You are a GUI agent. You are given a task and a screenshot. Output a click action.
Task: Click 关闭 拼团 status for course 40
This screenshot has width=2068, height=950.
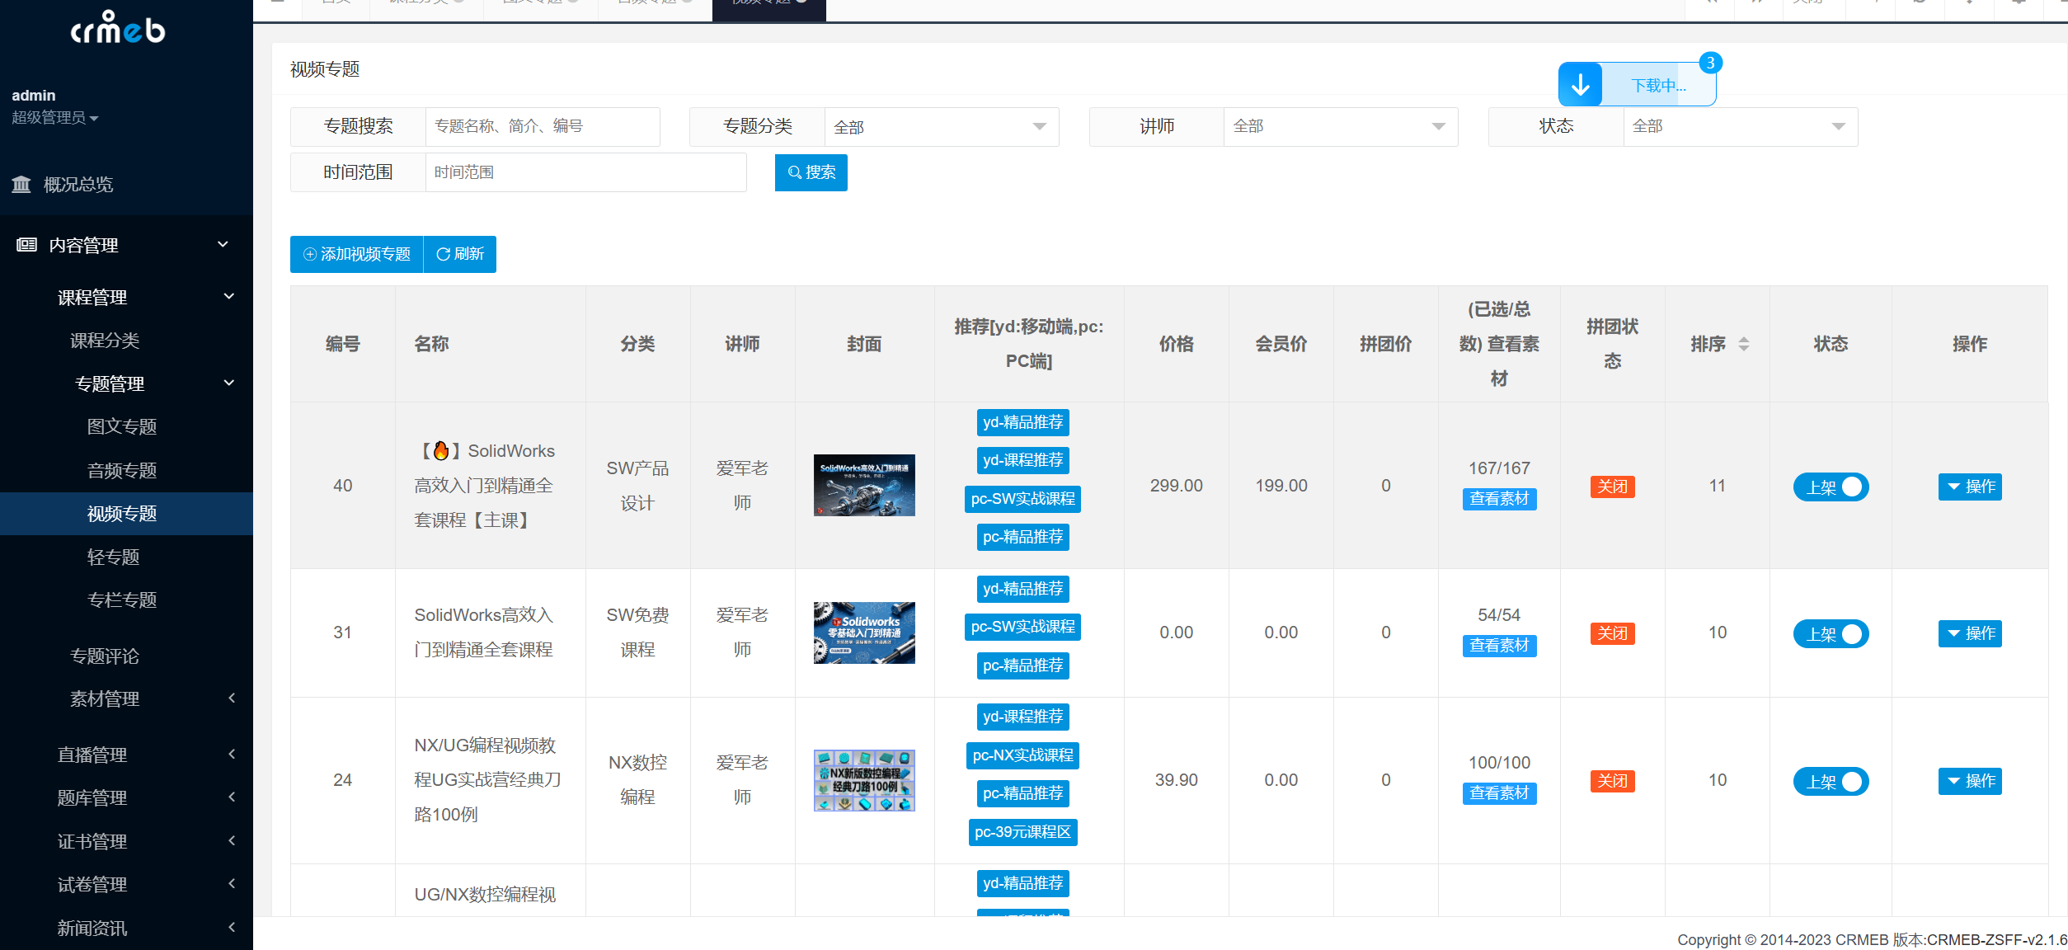tap(1612, 487)
